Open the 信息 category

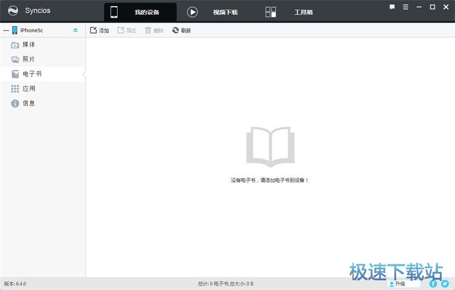point(42,103)
